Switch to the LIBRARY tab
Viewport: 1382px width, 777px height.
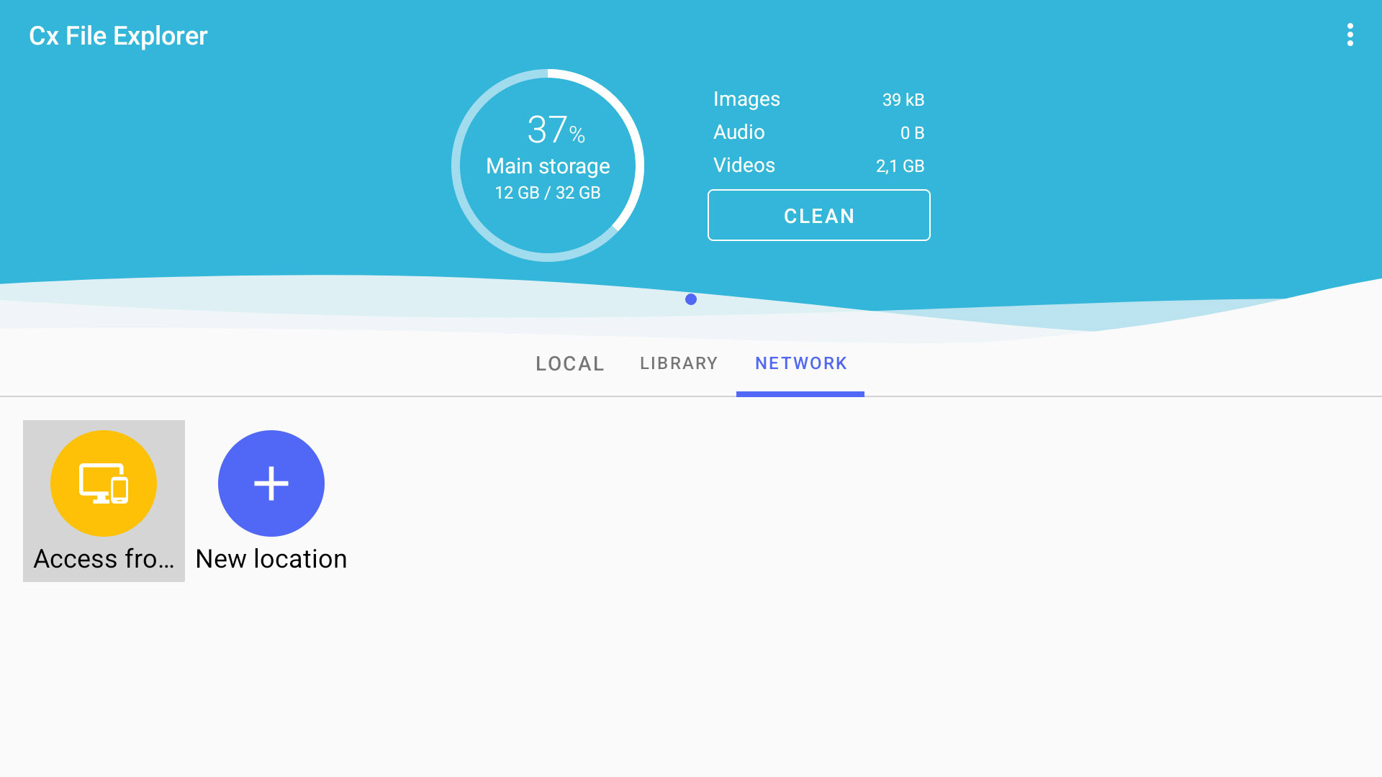click(679, 363)
